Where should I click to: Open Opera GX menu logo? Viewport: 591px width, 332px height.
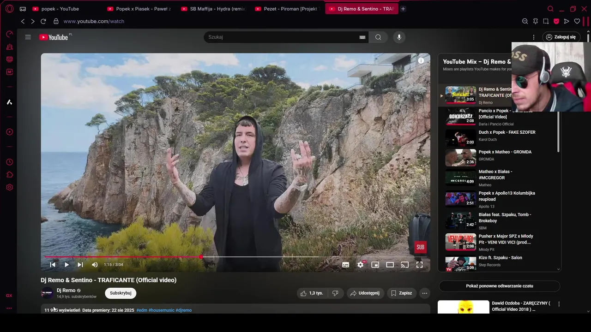[x=9, y=9]
